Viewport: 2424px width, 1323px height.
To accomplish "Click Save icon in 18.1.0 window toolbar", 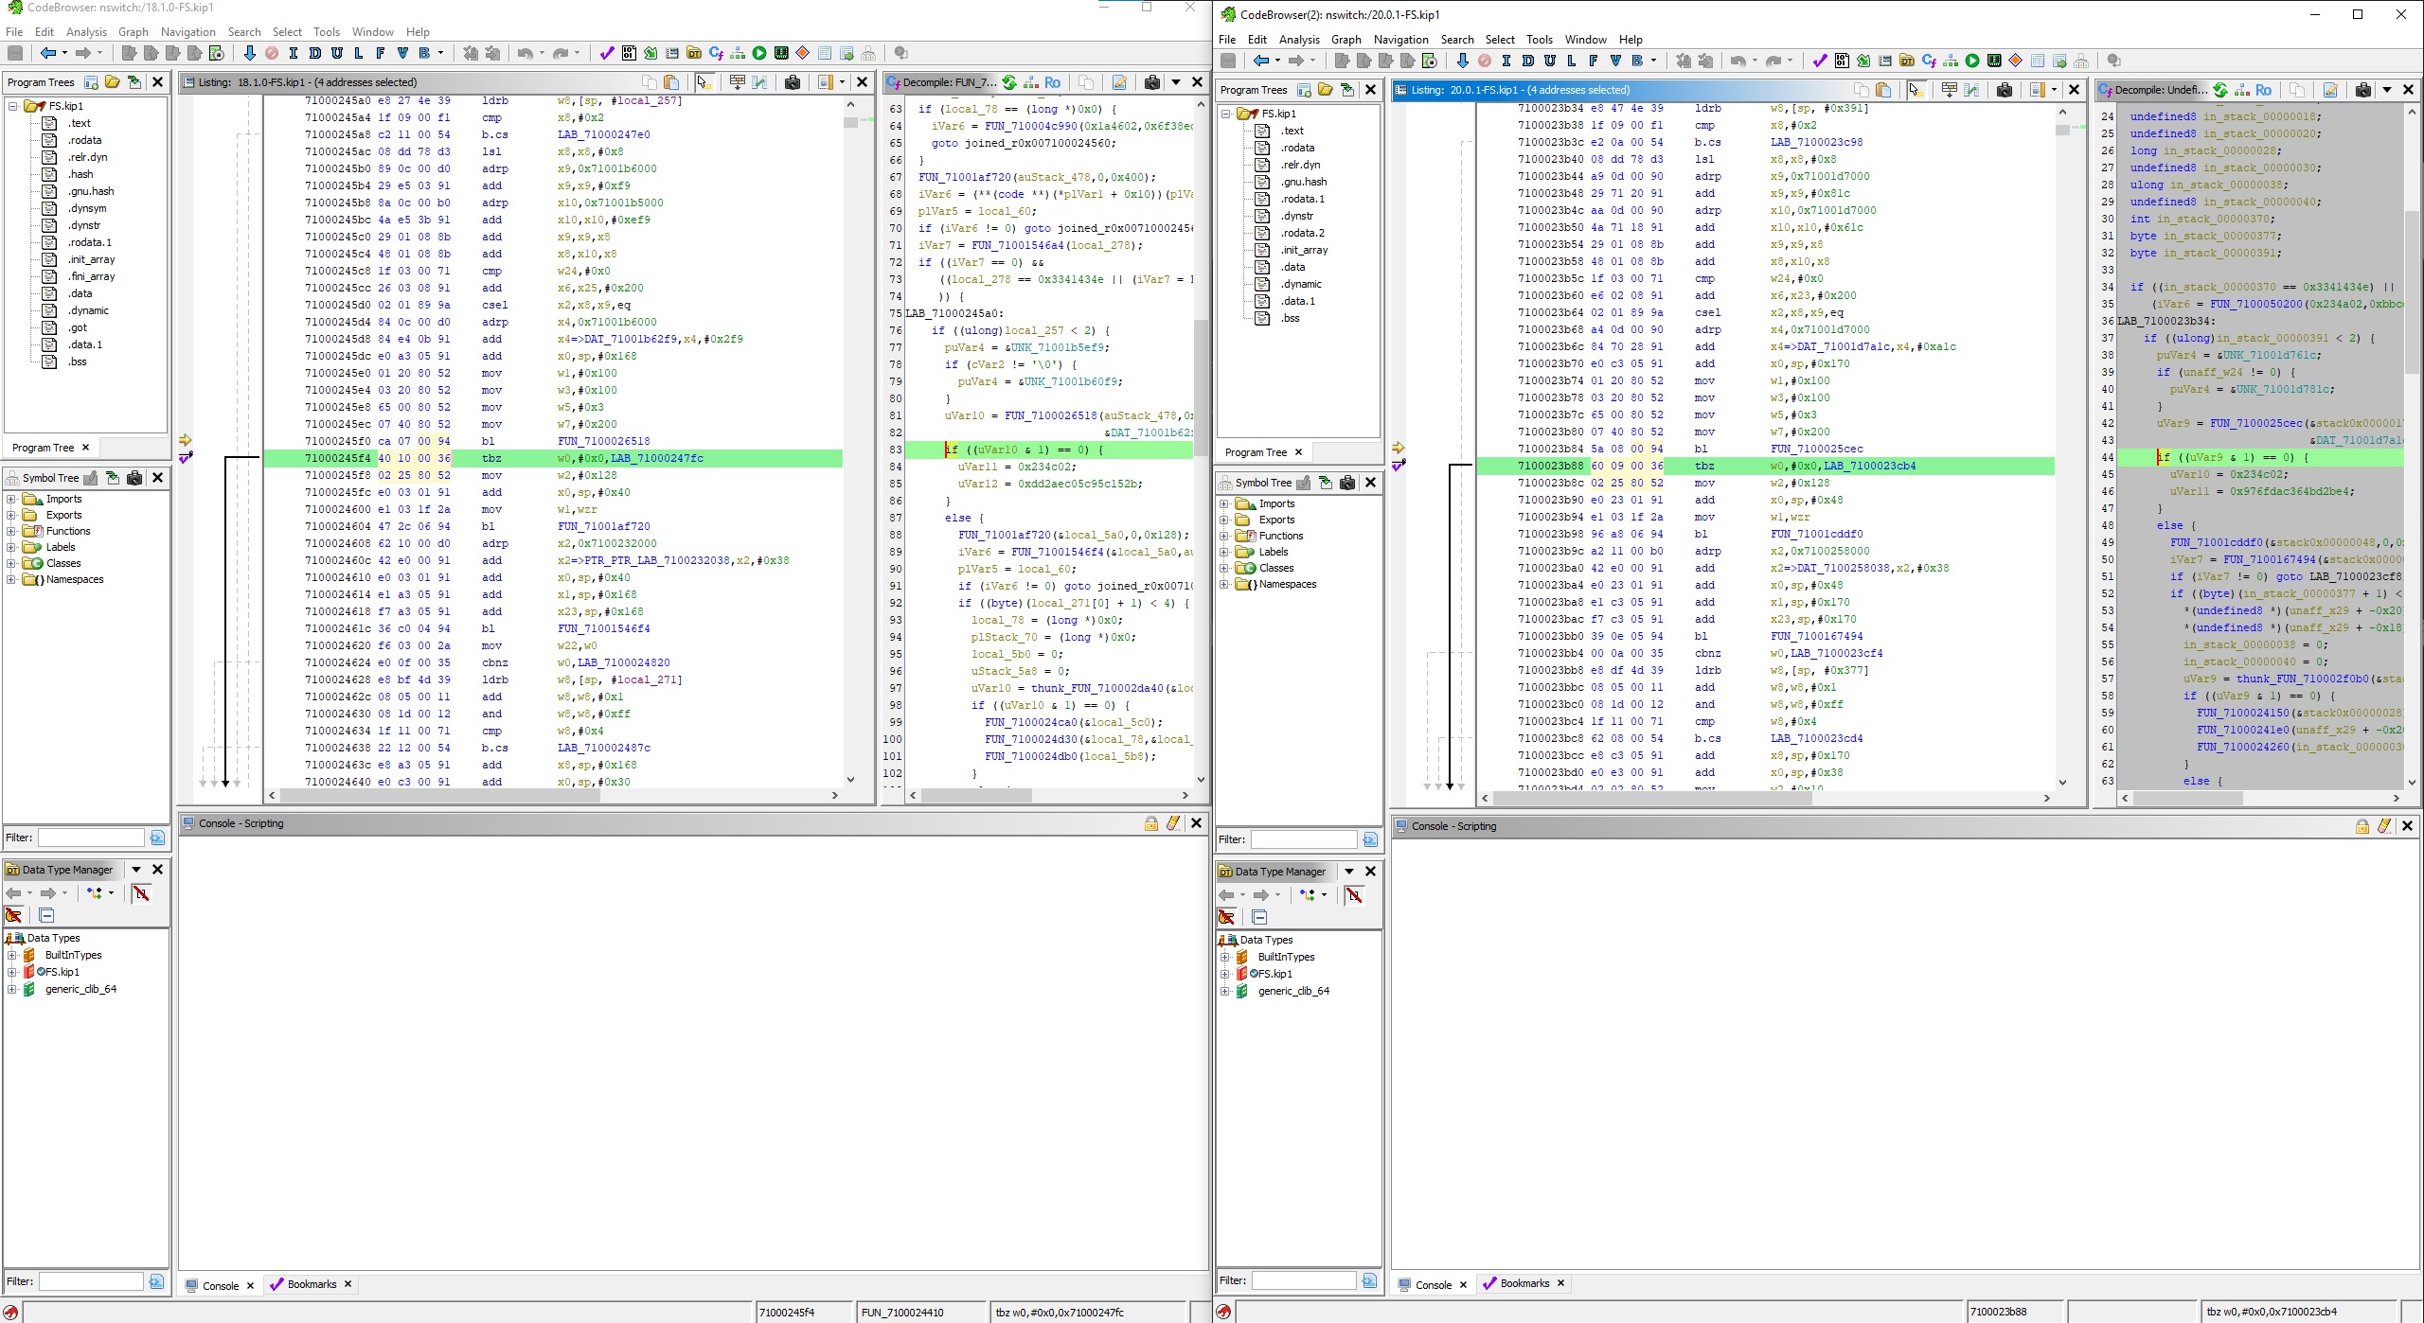I will 15,53.
